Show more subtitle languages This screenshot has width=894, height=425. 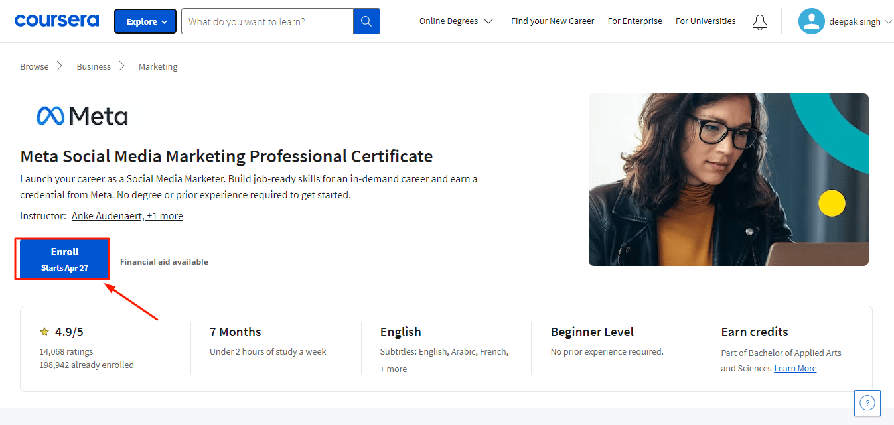point(393,369)
